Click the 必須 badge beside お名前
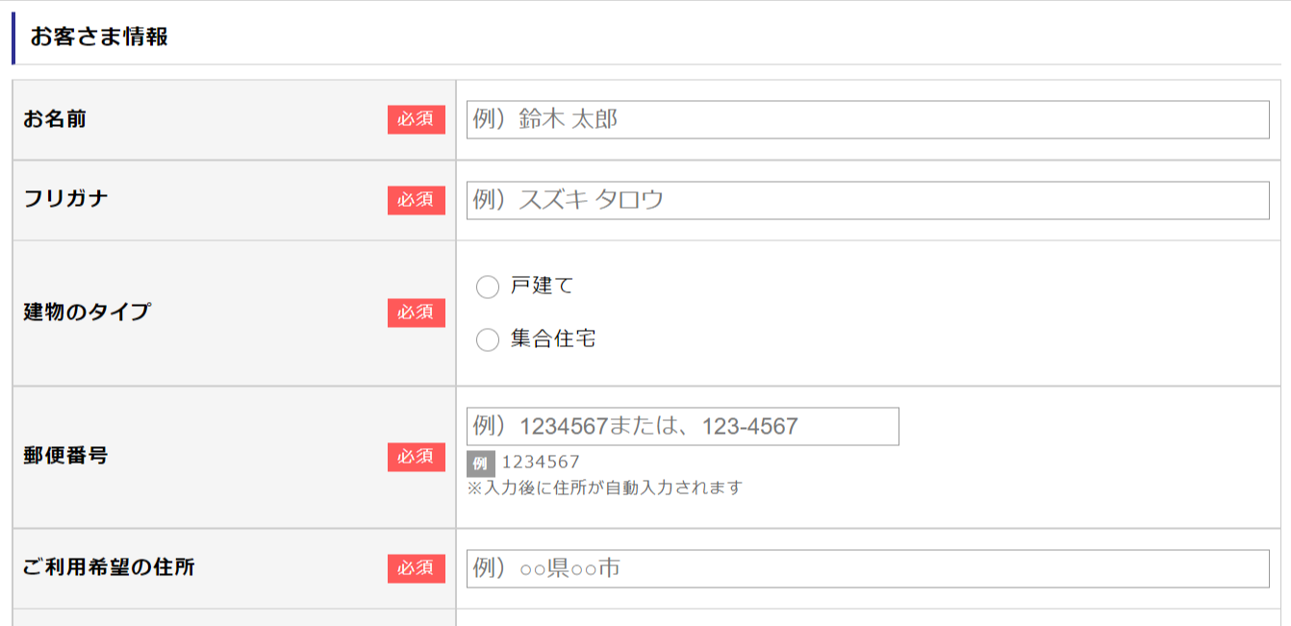Screen dimensions: 1291x626 [x=417, y=120]
